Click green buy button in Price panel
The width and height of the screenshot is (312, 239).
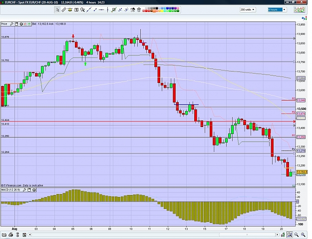pyautogui.click(x=29, y=24)
